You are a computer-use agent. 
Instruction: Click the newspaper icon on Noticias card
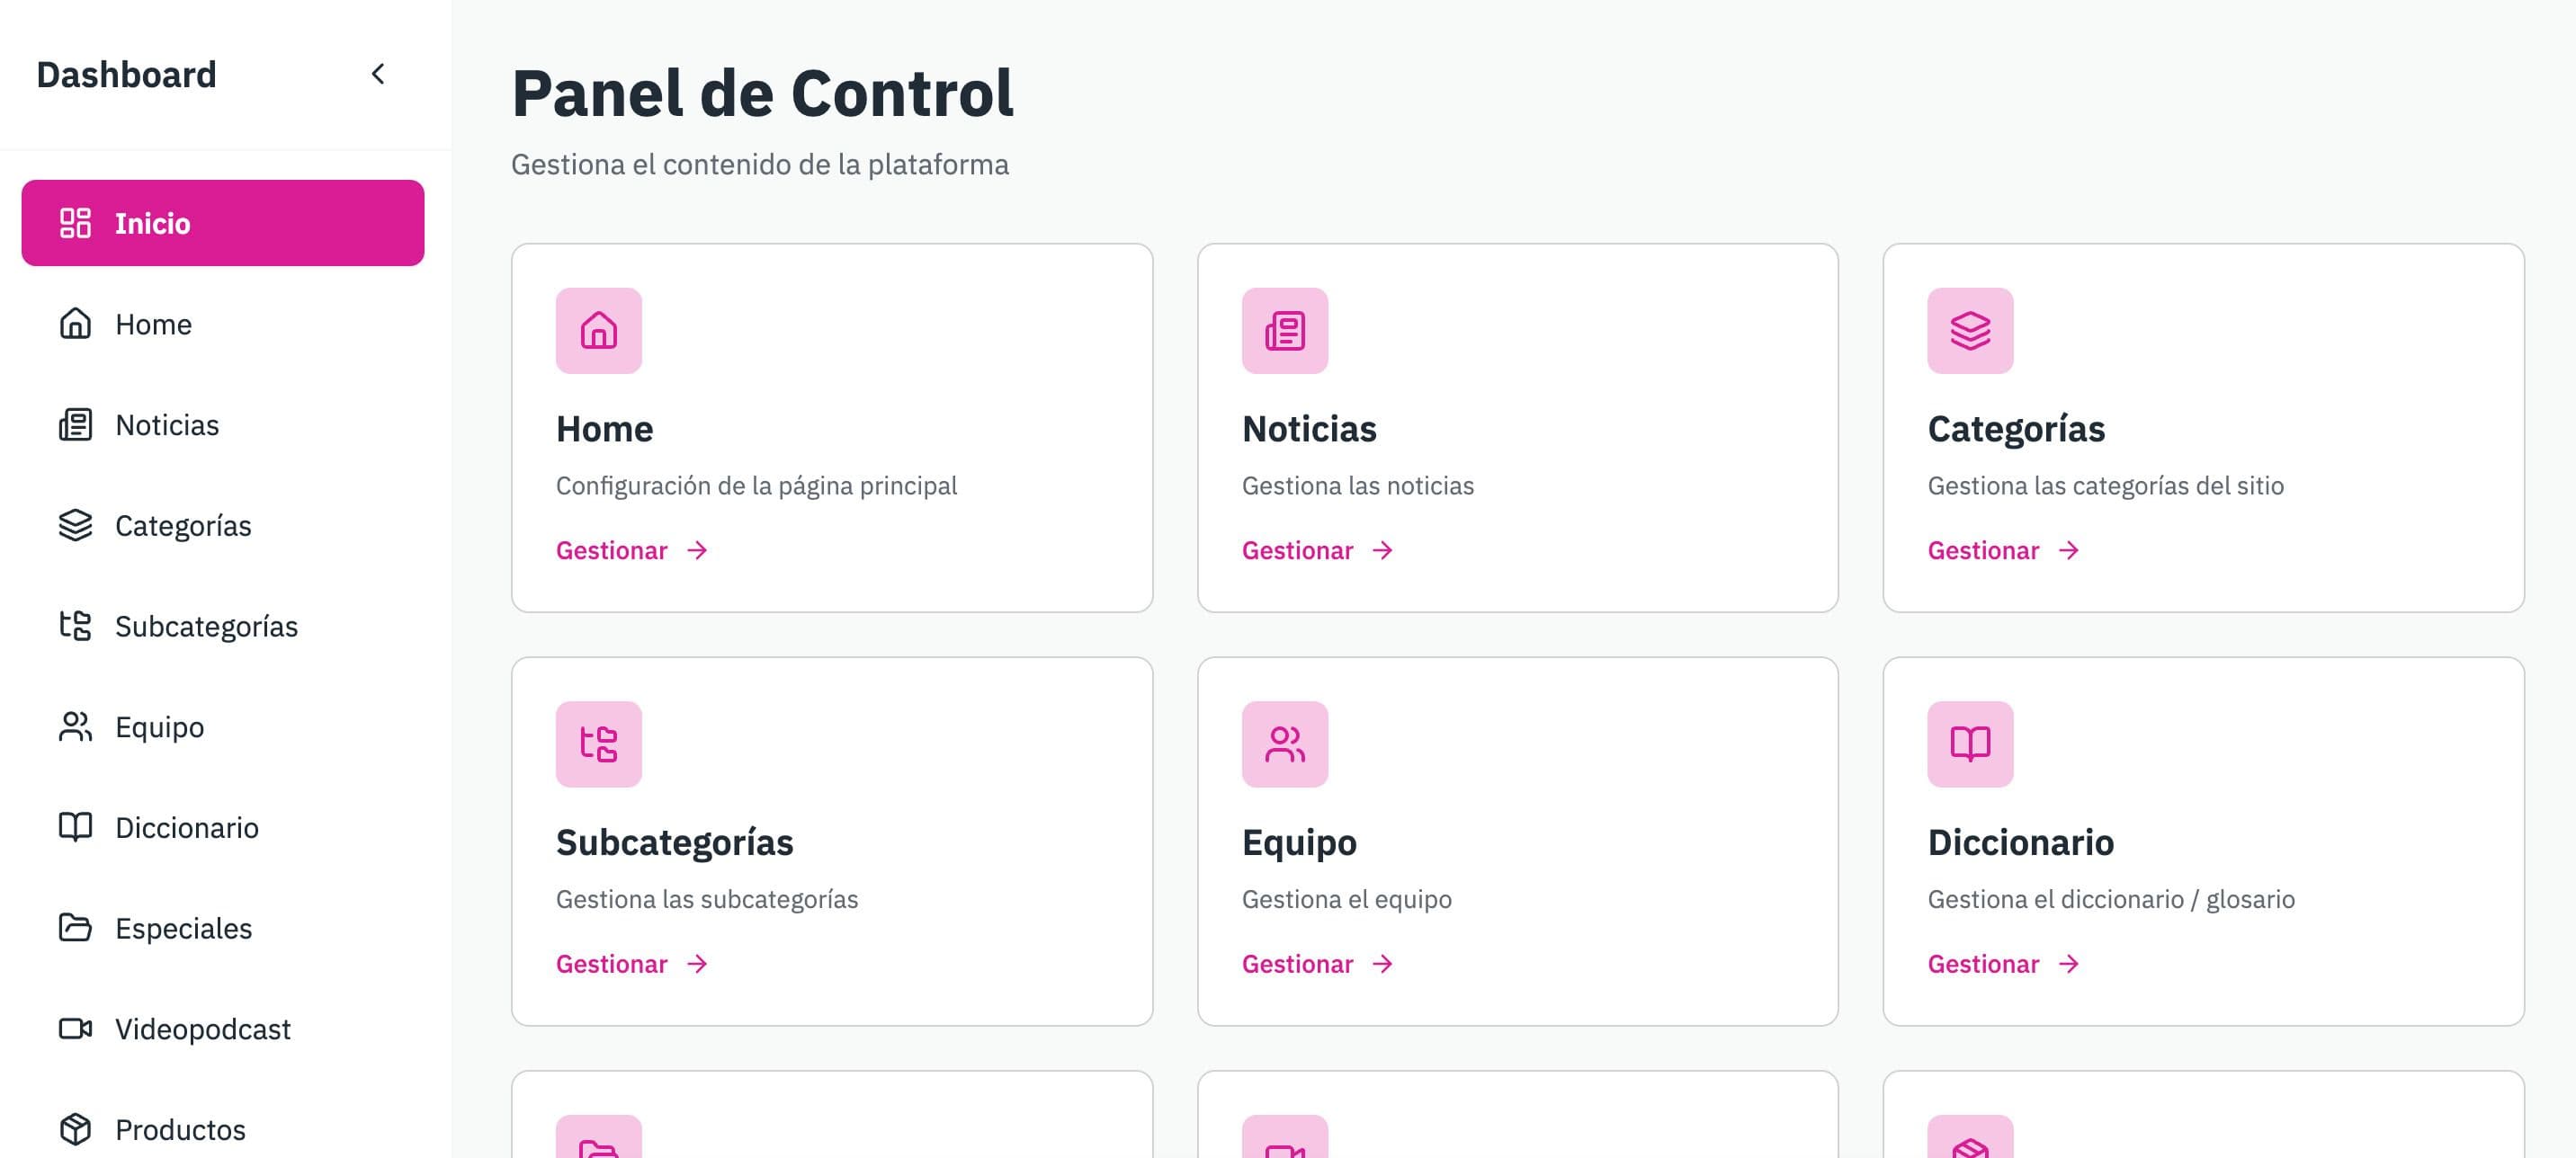pos(1284,331)
